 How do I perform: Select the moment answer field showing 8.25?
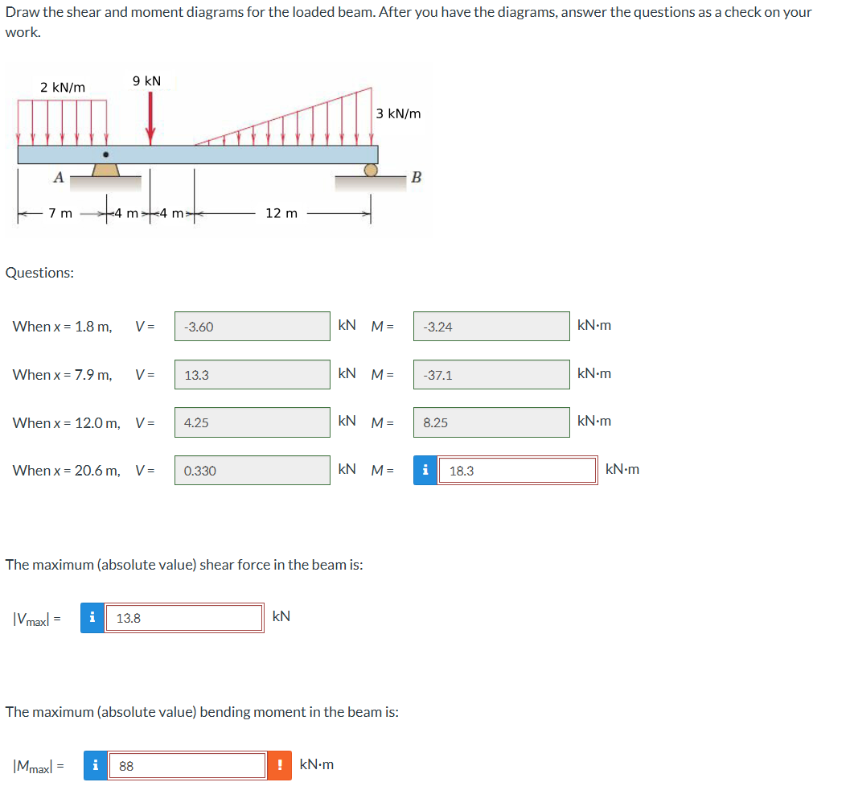tap(491, 422)
